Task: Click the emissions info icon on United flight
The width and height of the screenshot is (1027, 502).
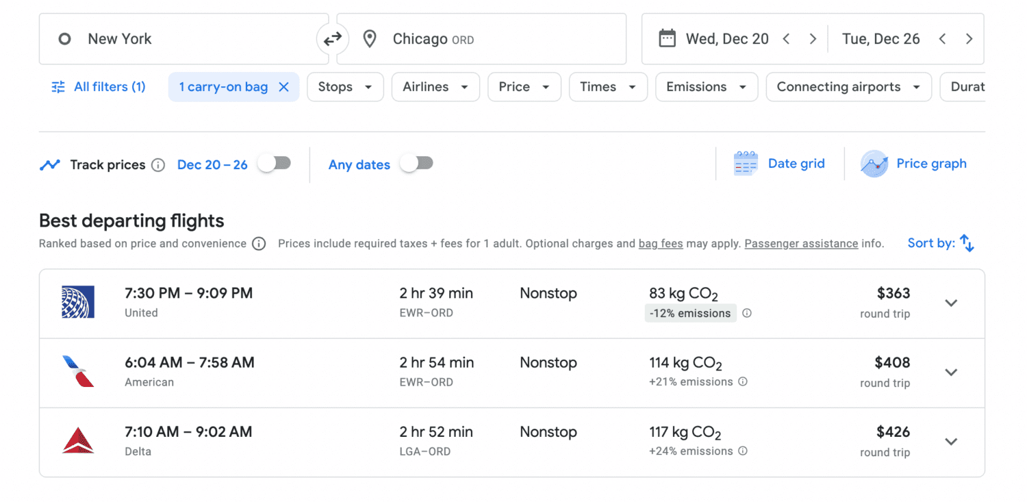Action: 747,313
